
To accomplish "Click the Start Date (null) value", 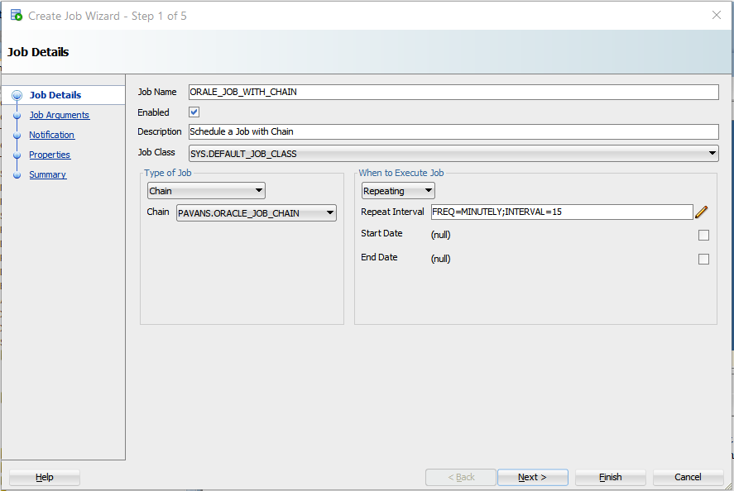I will [440, 235].
